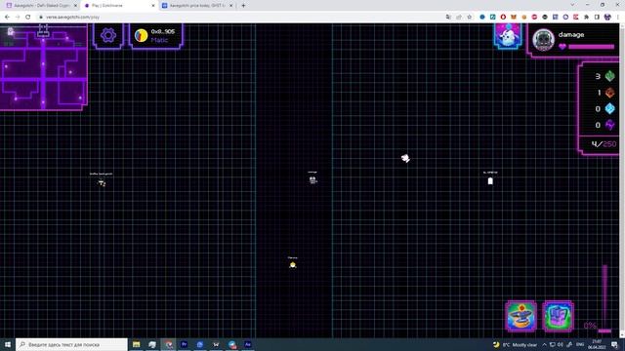625x351 pixels.
Task: Open the weather 'Mostly clear' widget
Action: pos(515,344)
